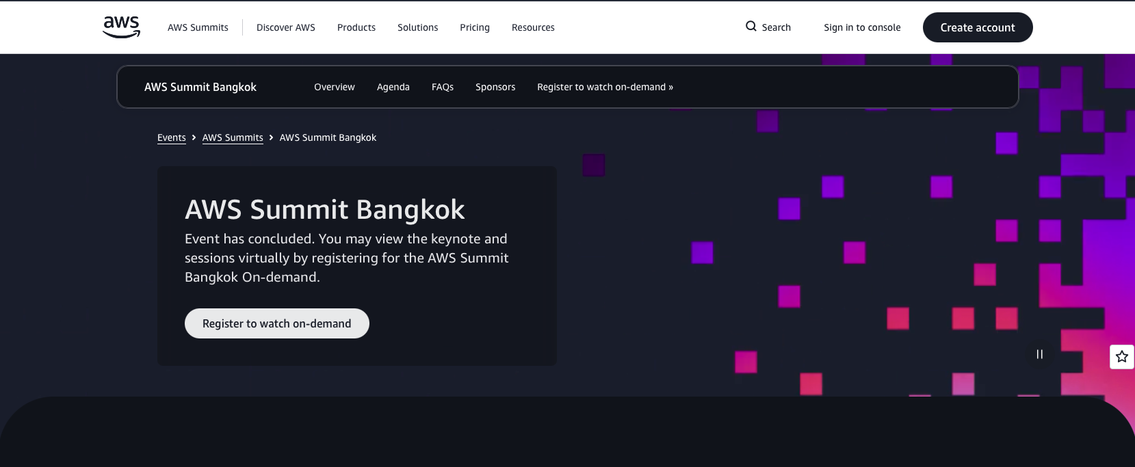Screen dimensions: 1135x467
Task: Click Sign in to console
Action: coord(862,27)
